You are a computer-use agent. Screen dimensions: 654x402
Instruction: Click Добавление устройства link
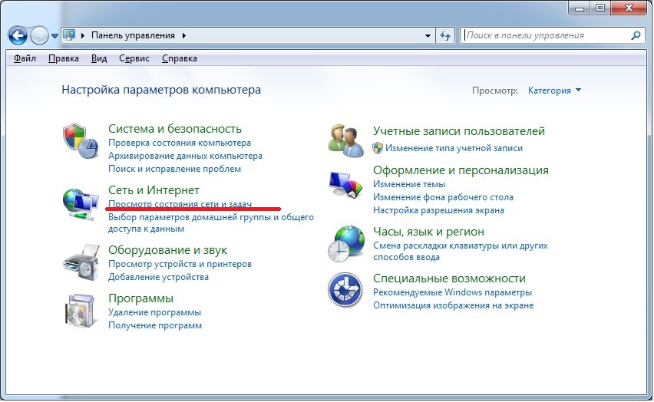158,277
